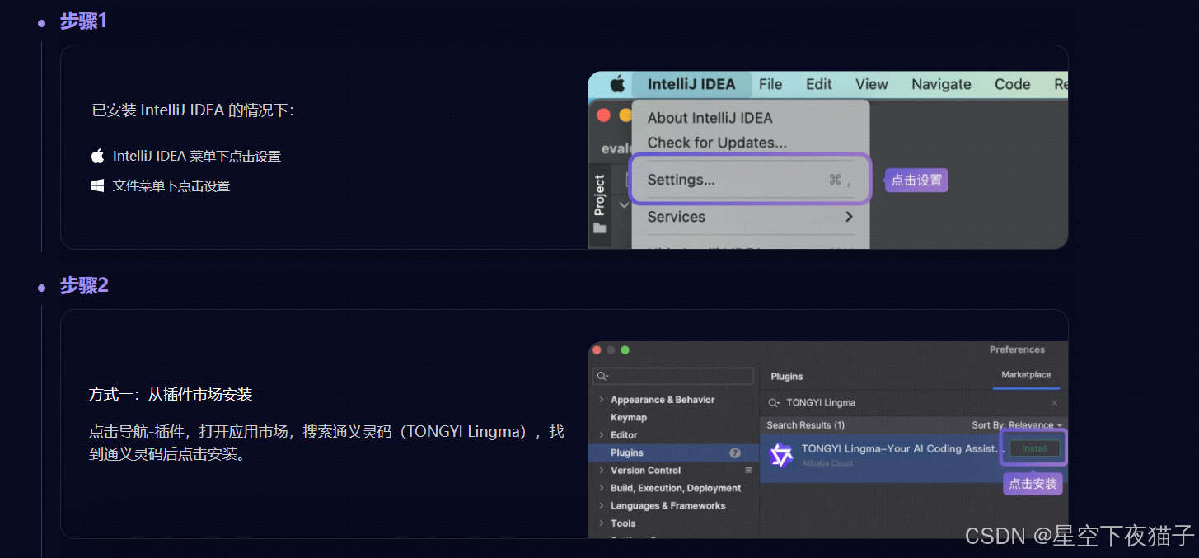Click the folder icon below the Project tab

[x=599, y=228]
